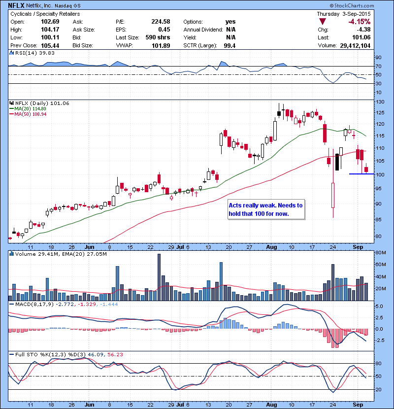Click the 80M label on the volume axis

click(381, 252)
